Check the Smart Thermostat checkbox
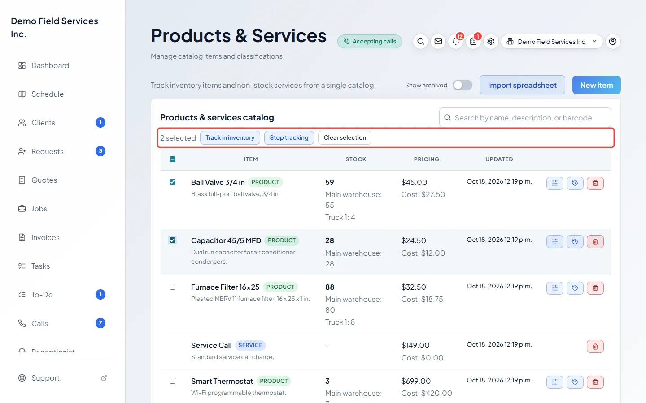 [x=173, y=381]
